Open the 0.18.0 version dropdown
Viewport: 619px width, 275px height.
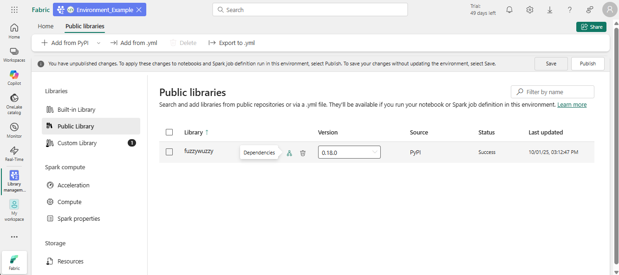(x=349, y=152)
